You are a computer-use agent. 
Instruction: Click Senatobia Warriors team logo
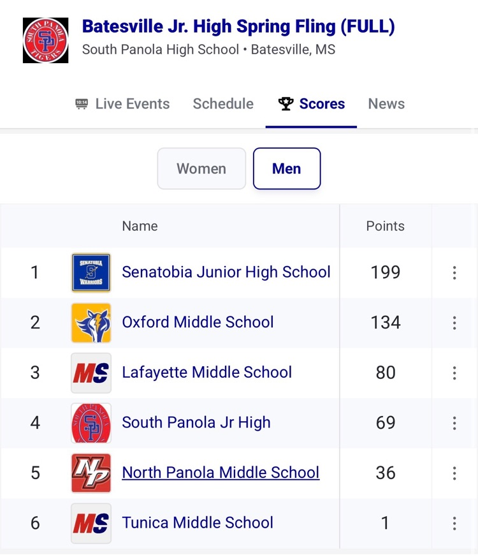pos(91,272)
